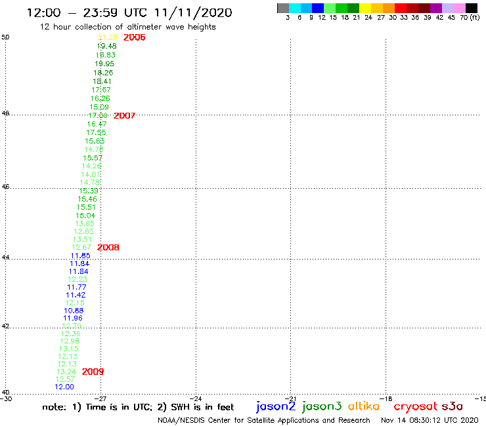Click the red 2007 time marker

pos(124,116)
